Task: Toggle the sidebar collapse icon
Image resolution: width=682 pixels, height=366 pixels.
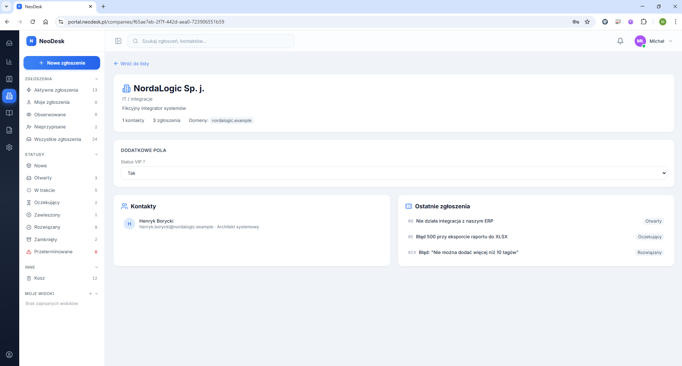Action: (118, 41)
